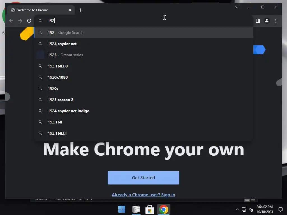This screenshot has height=215, width=287.
Task: Select the '192.168' suggestion
Action: click(144, 122)
